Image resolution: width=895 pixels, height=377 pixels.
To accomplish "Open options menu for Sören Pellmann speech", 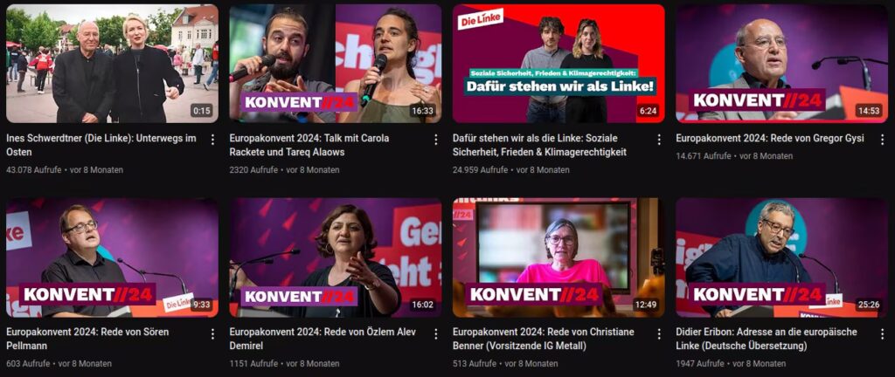I will click(x=212, y=333).
